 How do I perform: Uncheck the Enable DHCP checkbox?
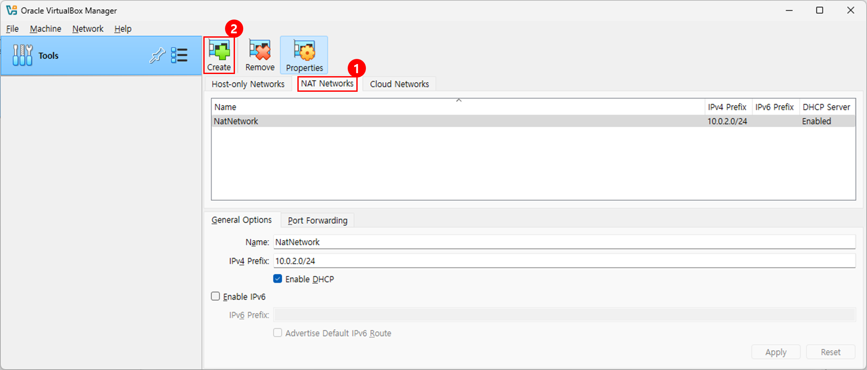(x=278, y=279)
